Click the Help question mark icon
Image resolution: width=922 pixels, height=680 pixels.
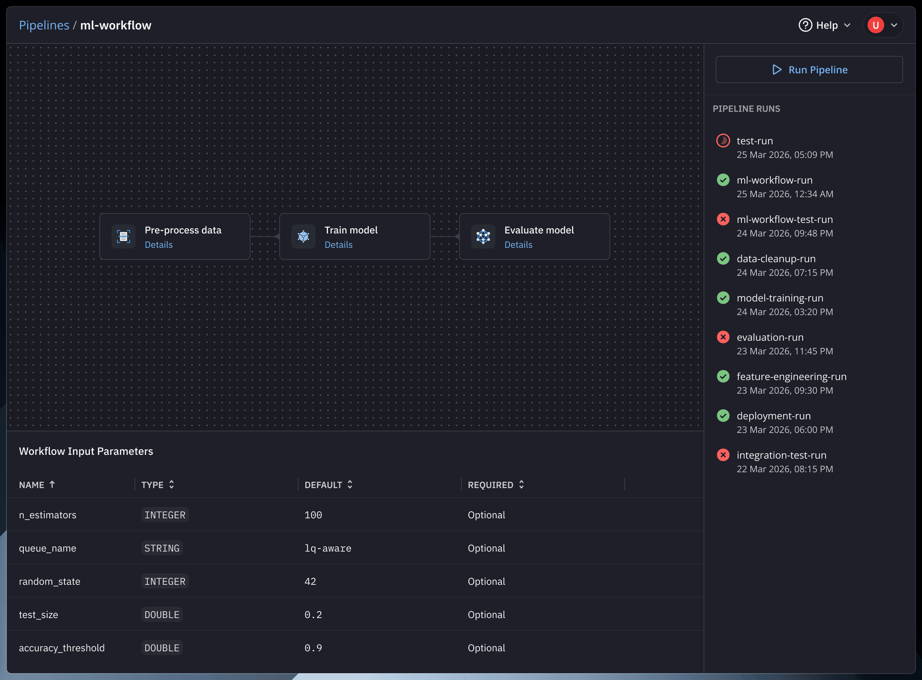(805, 25)
